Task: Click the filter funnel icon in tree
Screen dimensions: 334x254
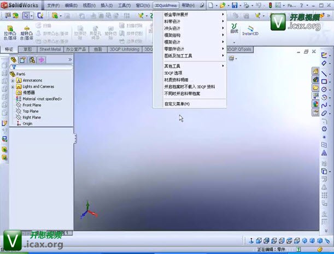Action: [14, 67]
